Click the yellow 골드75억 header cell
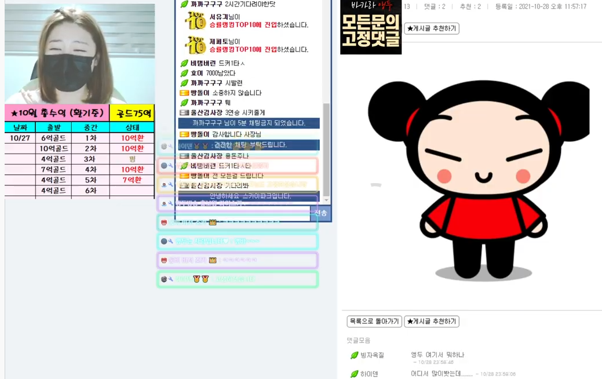 (133, 113)
